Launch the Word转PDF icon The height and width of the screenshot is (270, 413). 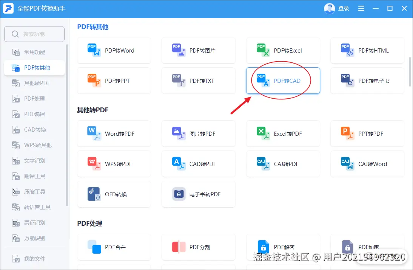tap(94, 133)
